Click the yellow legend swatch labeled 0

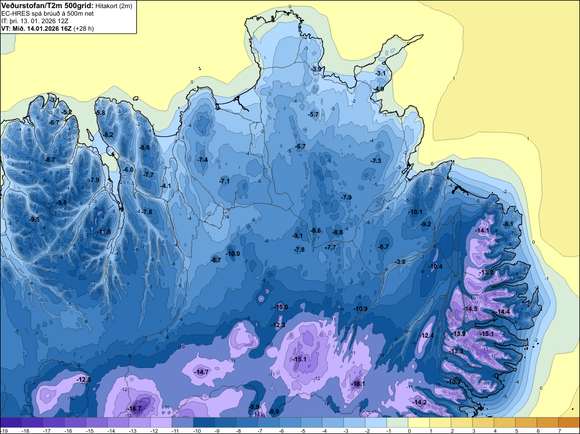pyautogui.click(x=418, y=422)
